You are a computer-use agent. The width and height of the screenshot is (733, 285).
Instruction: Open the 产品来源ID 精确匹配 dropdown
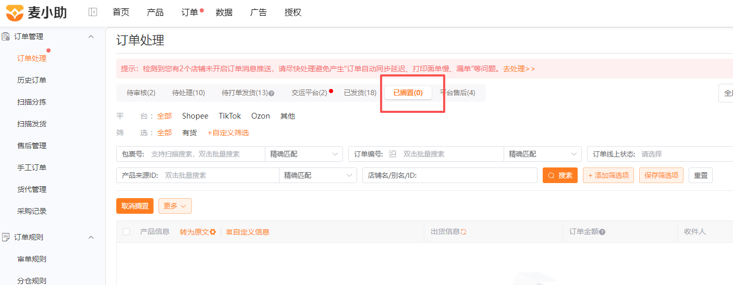(317, 175)
